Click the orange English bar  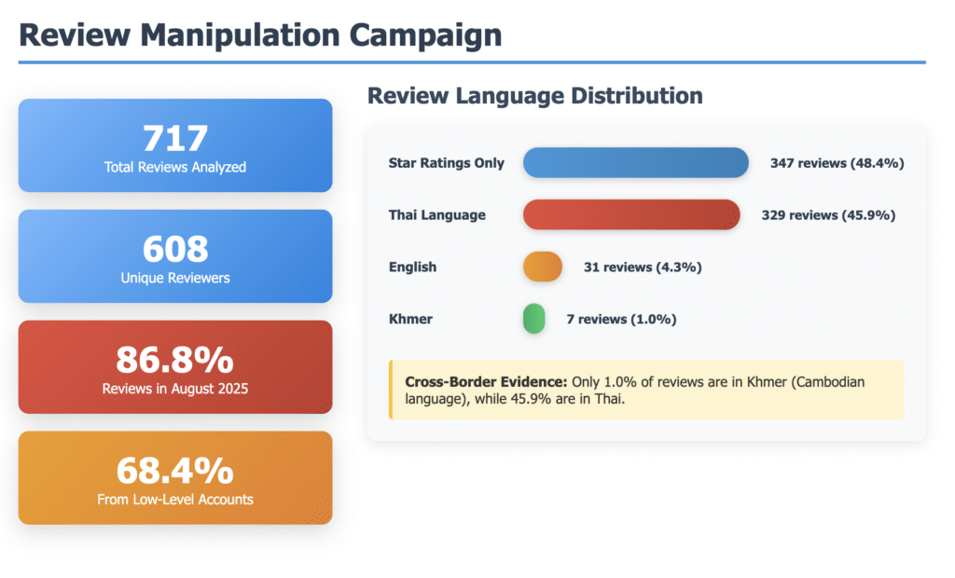coord(543,267)
